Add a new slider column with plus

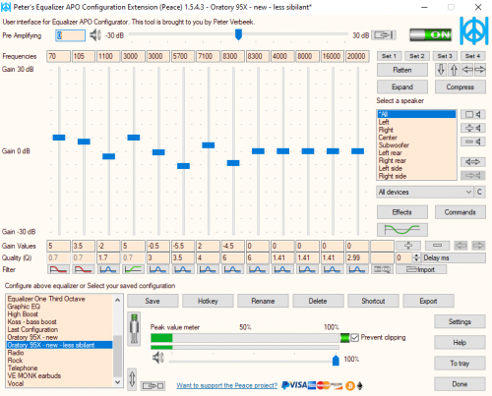408,246
